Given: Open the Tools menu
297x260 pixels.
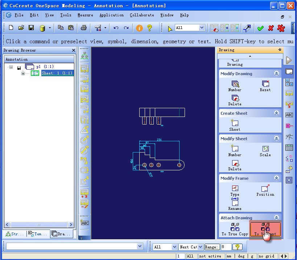Looking at the screenshot, I should pyautogui.click(x=66, y=15).
